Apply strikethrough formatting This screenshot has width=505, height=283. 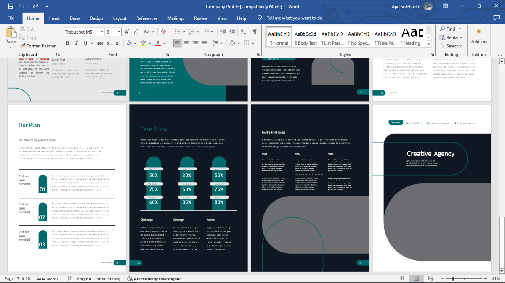(x=100, y=43)
